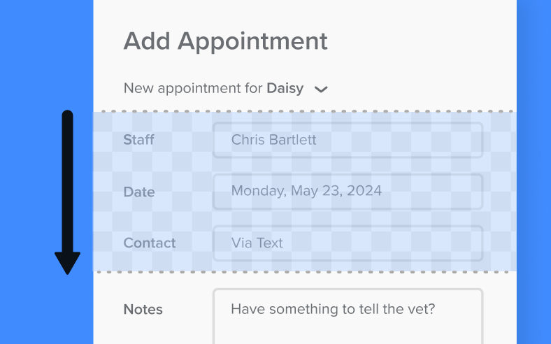Image resolution: width=551 pixels, height=344 pixels.
Task: Open the Contact field showing Via Text
Action: 348,243
